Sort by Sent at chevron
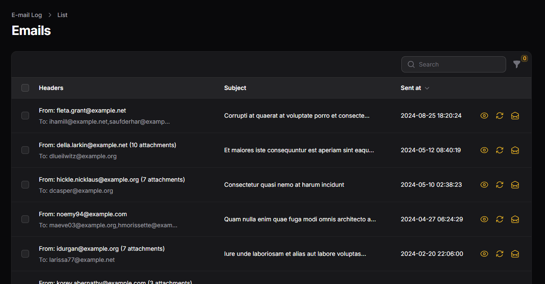The height and width of the screenshot is (284, 545). click(x=427, y=88)
